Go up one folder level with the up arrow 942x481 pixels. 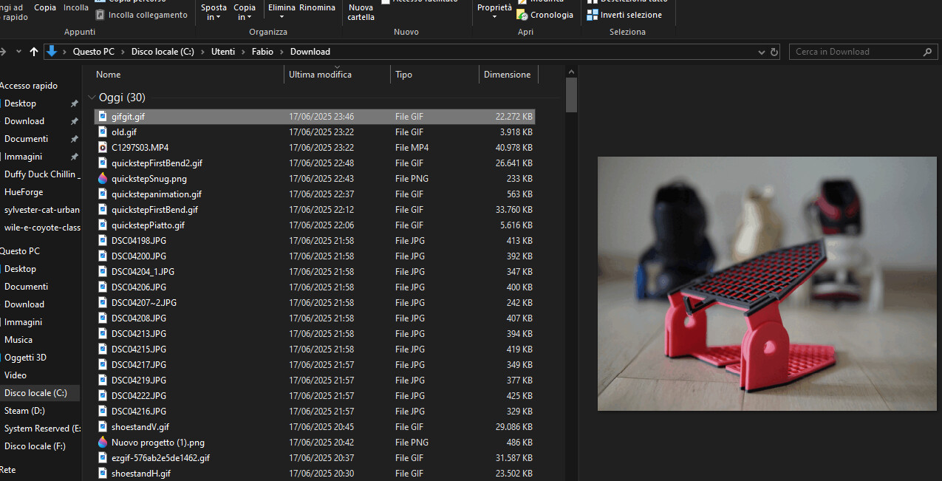(34, 52)
